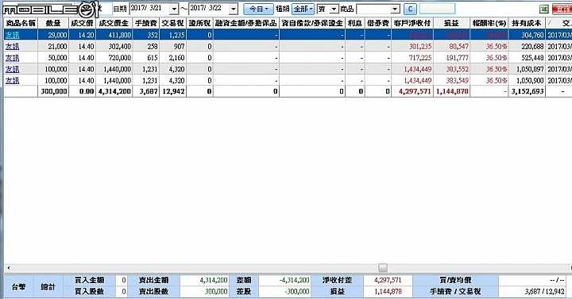Open the 友訊 link in the 21,000 quantity row
This screenshot has height=299, width=572.
point(12,46)
